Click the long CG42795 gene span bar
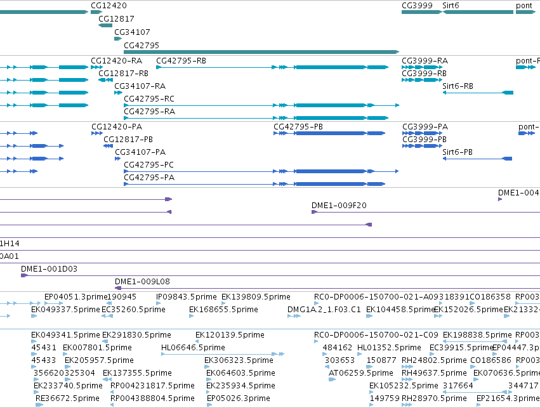The image size is (540, 408). (261, 52)
